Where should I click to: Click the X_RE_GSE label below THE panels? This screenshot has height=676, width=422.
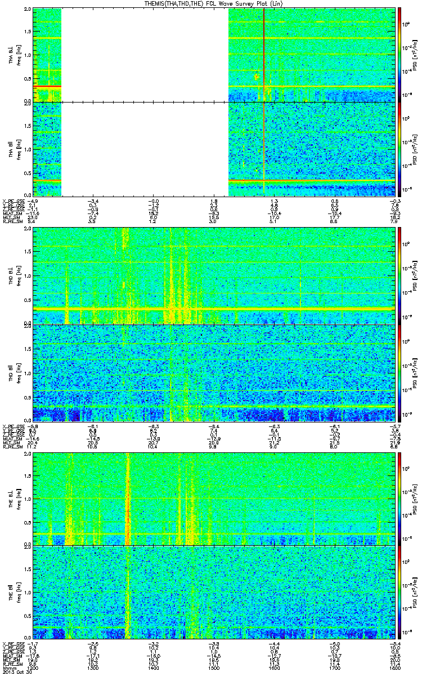click(12, 644)
